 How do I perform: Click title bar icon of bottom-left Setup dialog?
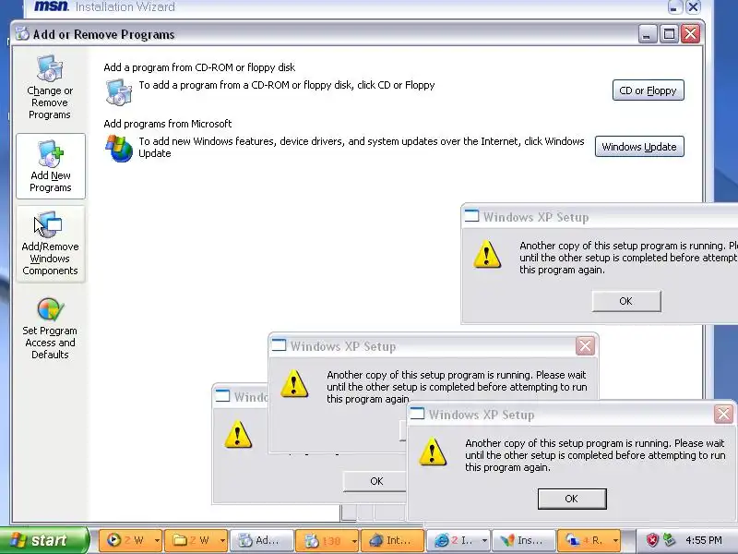click(222, 396)
